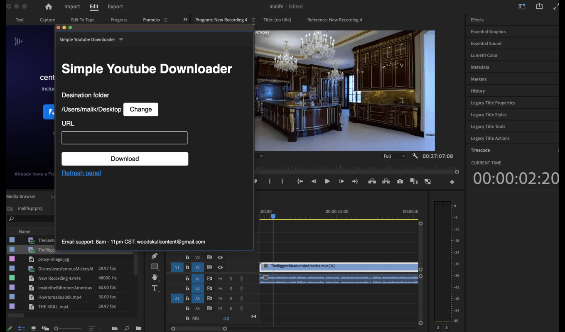Click the Refresh panel link
565x332 pixels.
pyautogui.click(x=81, y=173)
